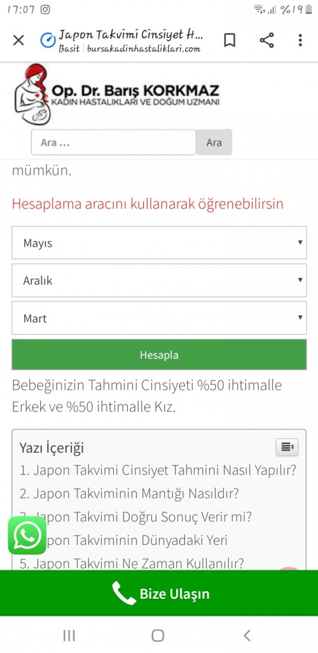Open the Mayıs month dropdown
Screen dimensions: 318x653
[x=159, y=243]
